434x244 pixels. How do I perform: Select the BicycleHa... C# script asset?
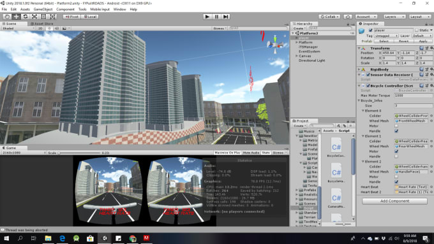pyautogui.click(x=336, y=173)
